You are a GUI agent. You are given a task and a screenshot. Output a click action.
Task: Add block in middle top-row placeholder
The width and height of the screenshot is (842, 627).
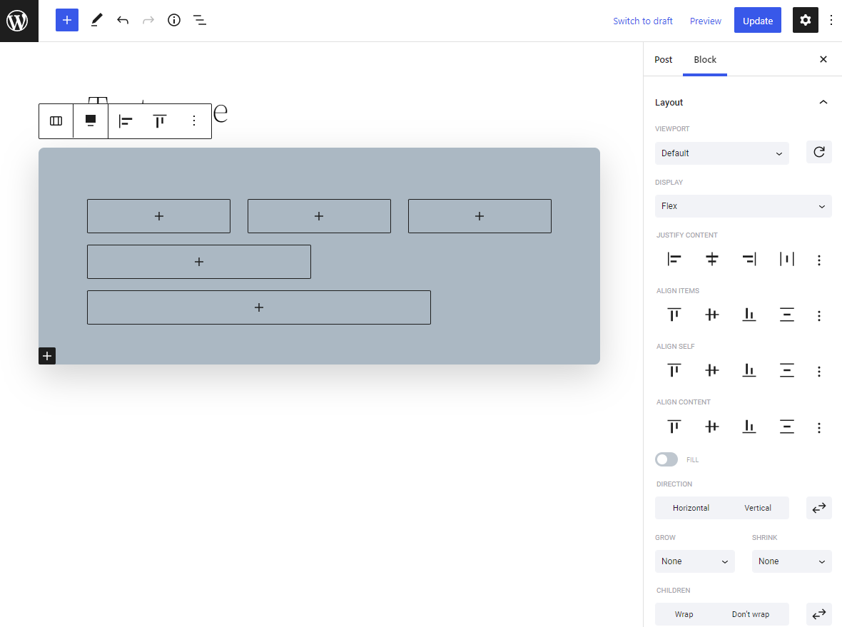(319, 216)
